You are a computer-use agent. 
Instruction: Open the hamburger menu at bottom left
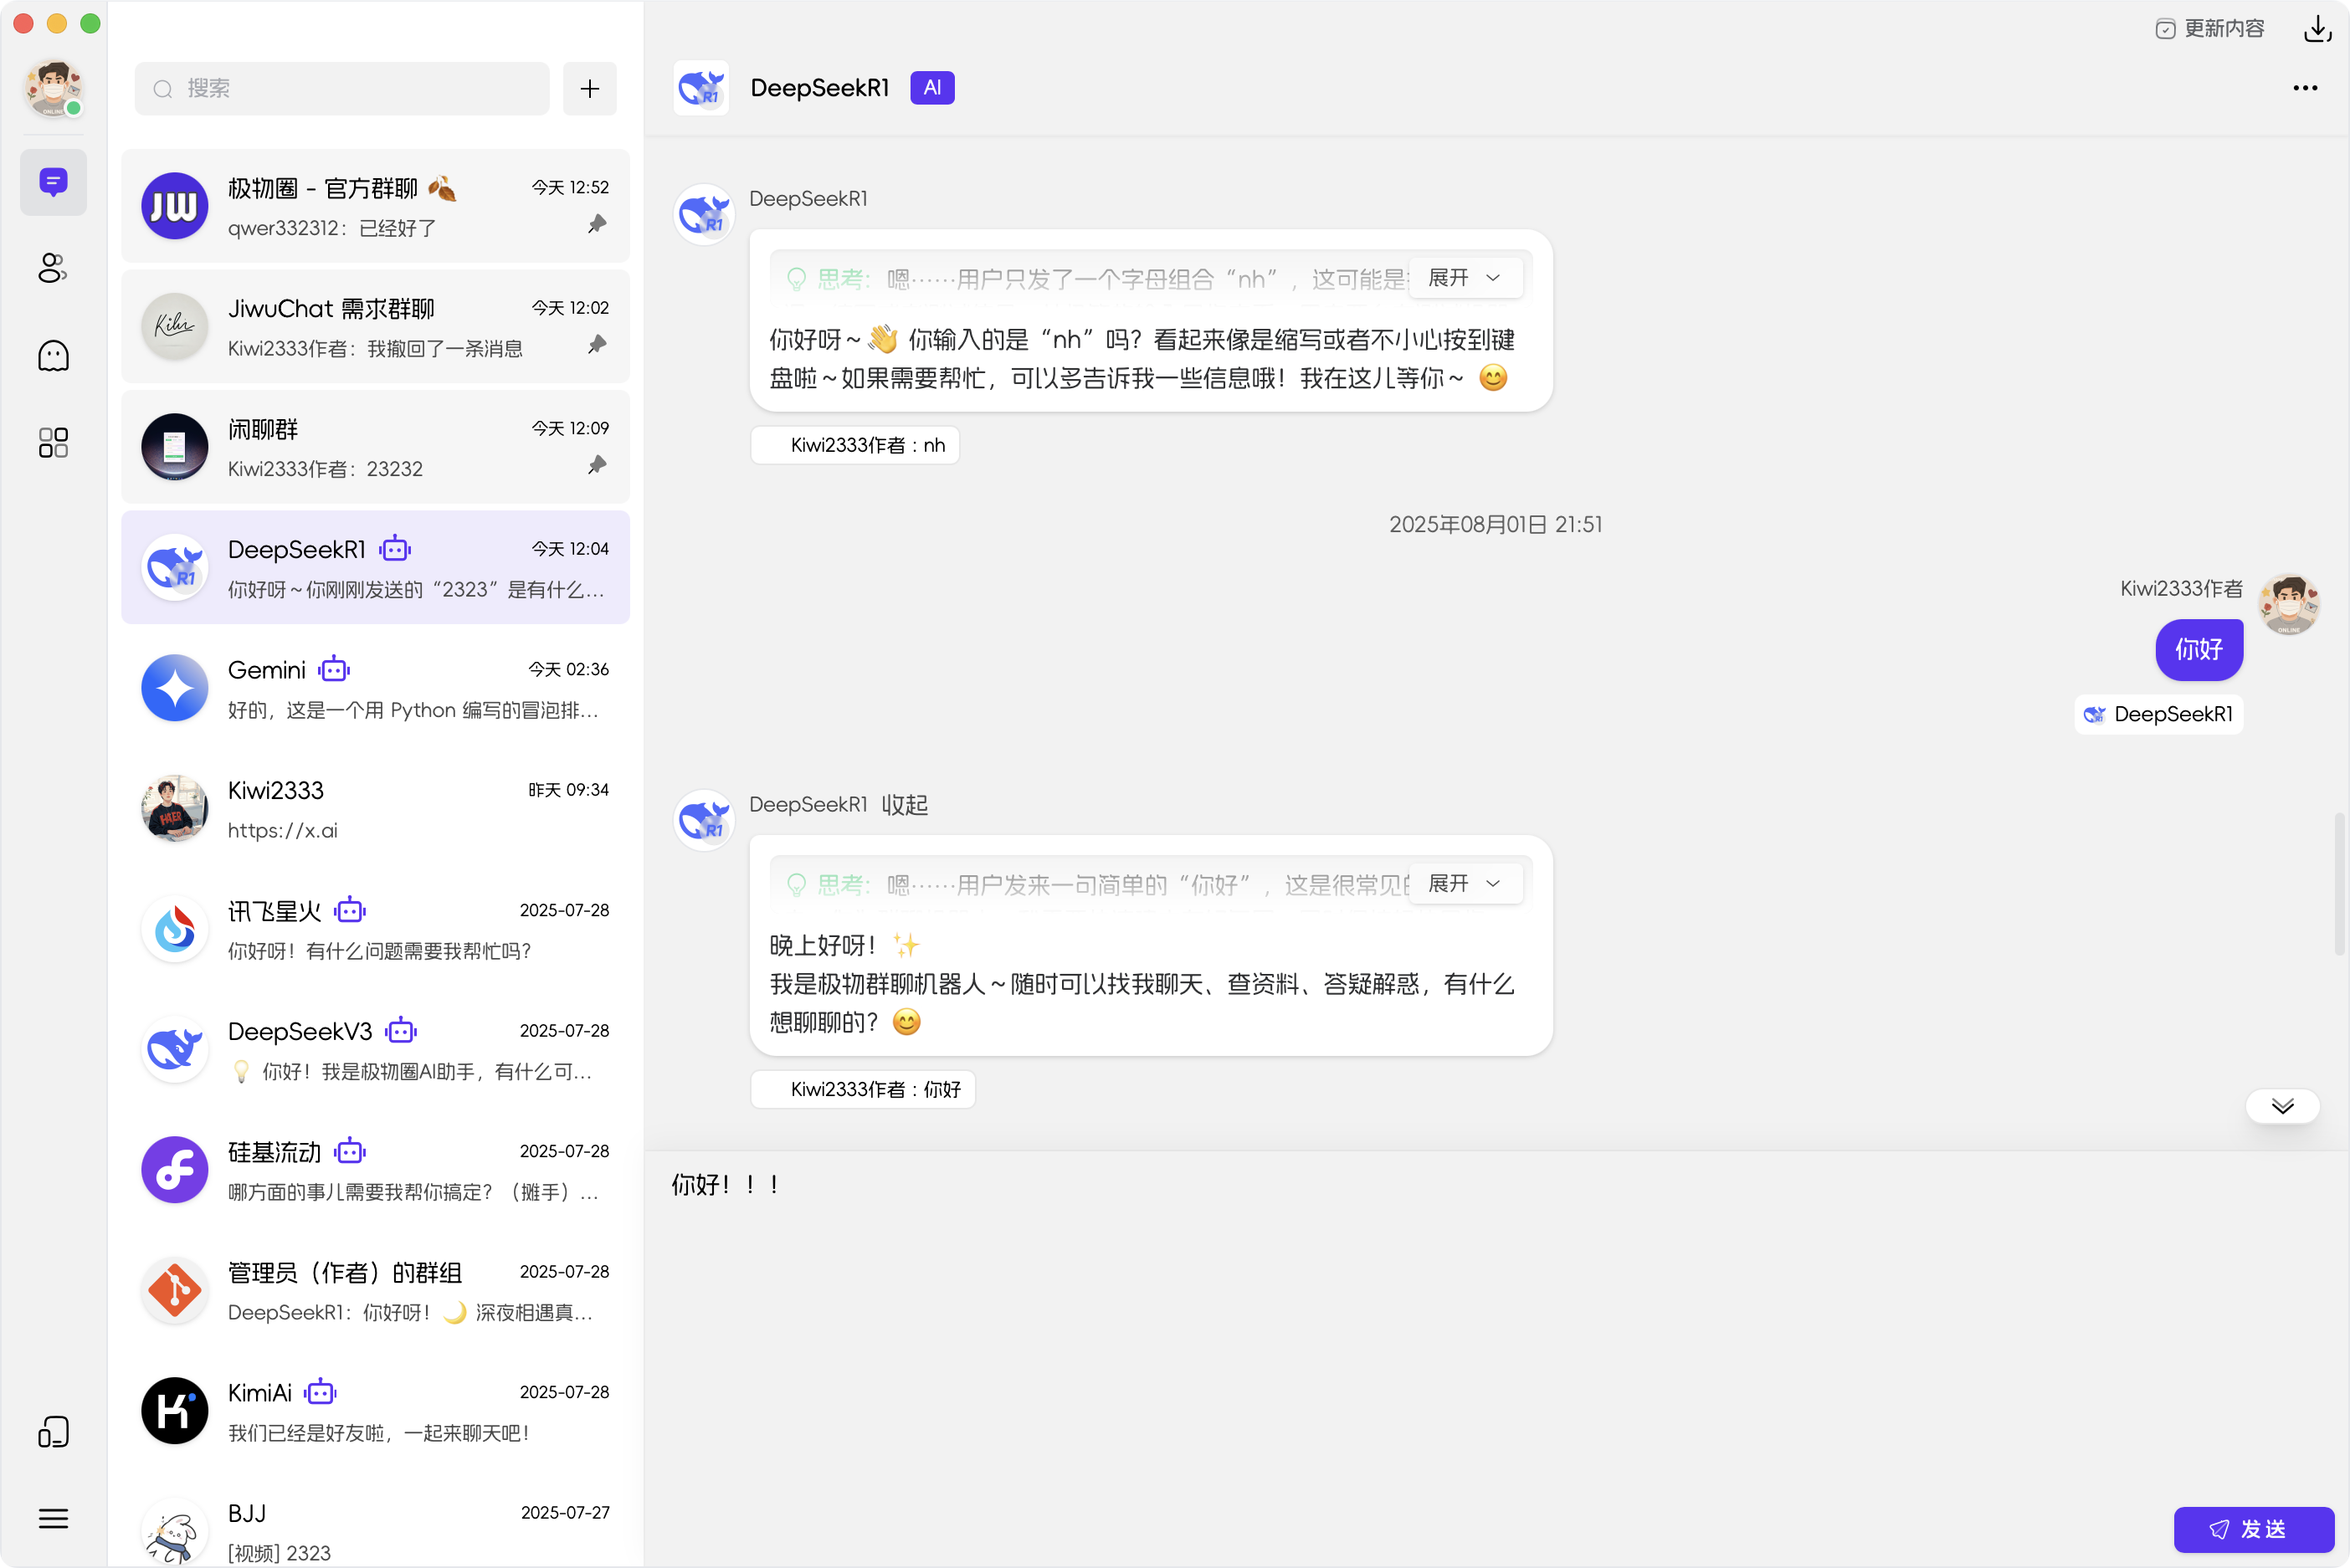[53, 1518]
